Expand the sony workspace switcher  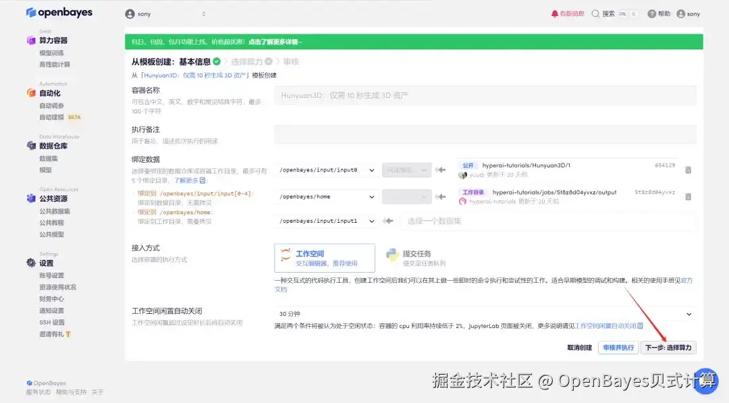(x=204, y=14)
